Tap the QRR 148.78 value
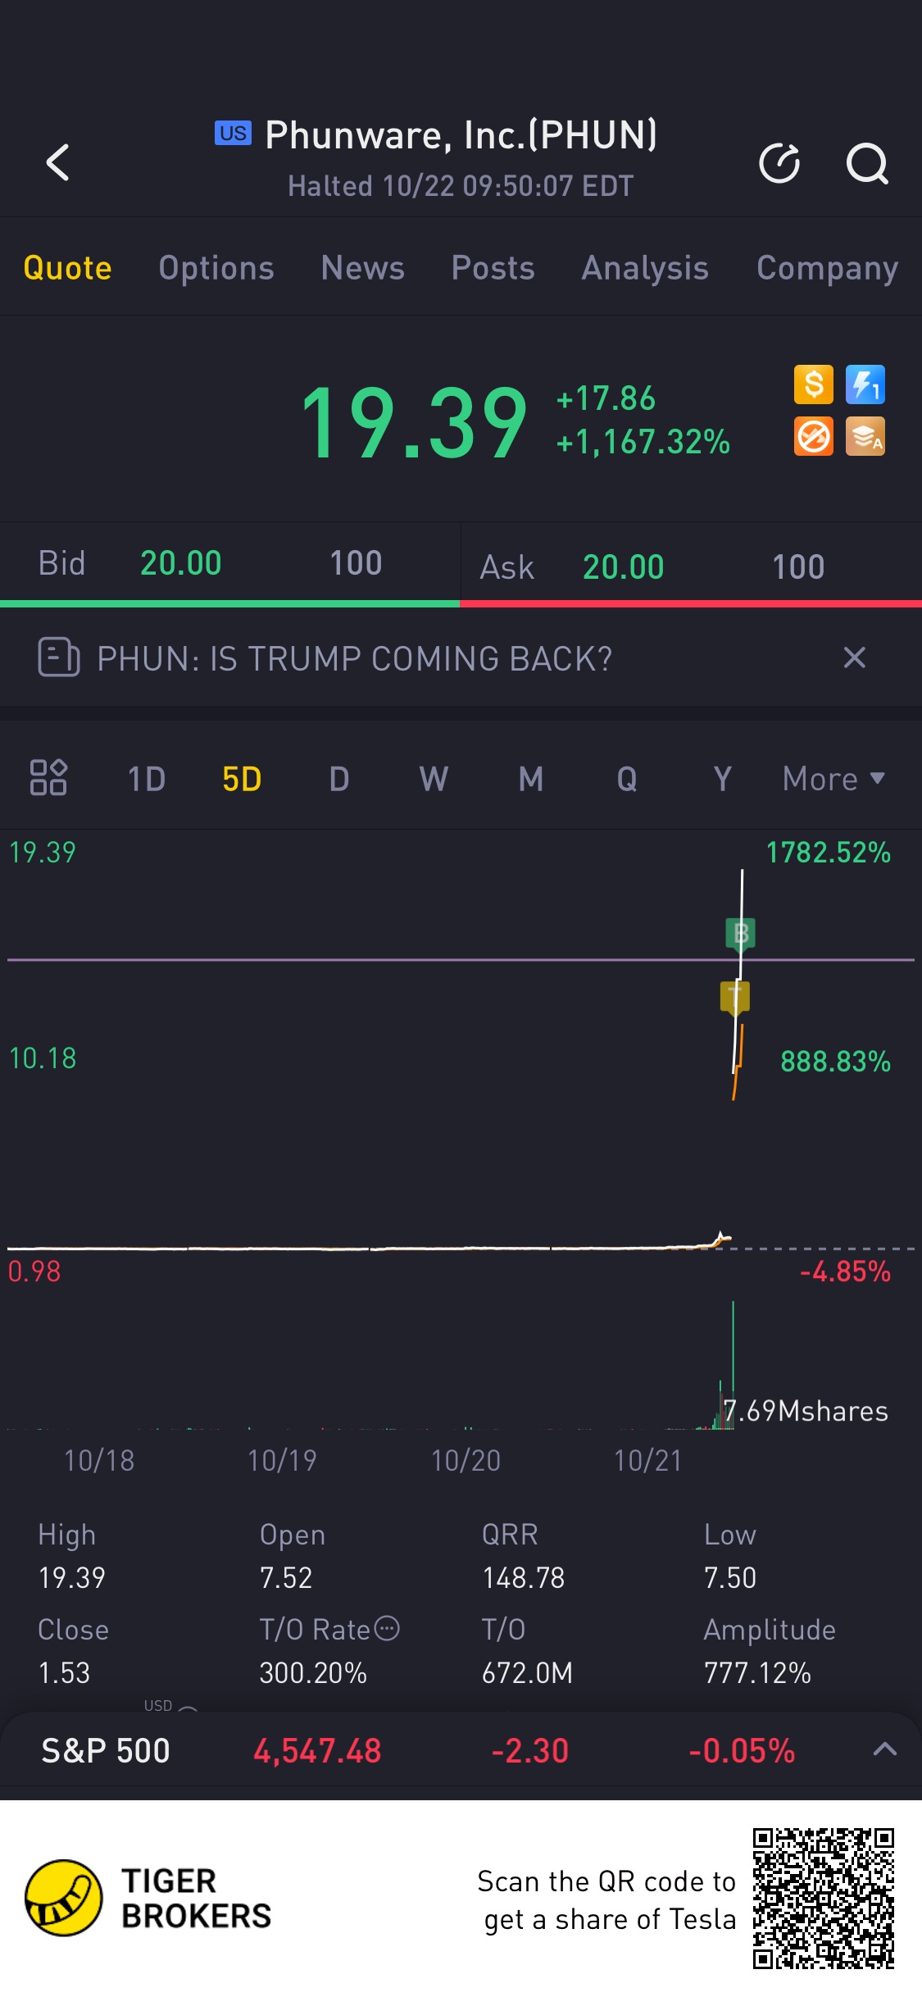 (524, 1577)
